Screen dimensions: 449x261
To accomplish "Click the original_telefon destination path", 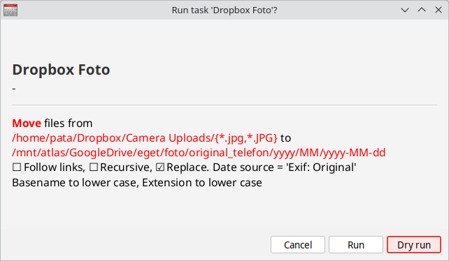I will pos(199,153).
